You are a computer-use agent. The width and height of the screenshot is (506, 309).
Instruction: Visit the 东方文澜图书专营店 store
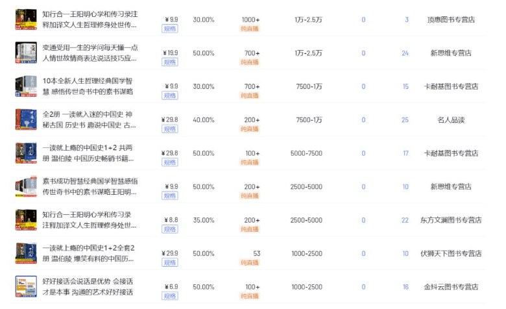coord(452,220)
